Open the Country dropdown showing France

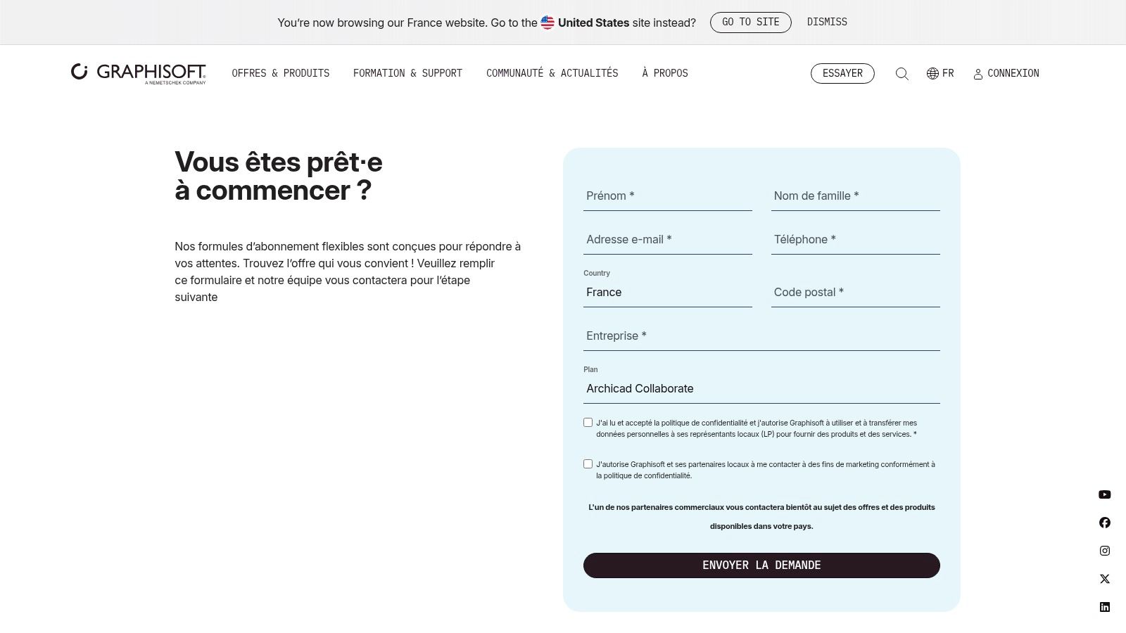point(667,293)
